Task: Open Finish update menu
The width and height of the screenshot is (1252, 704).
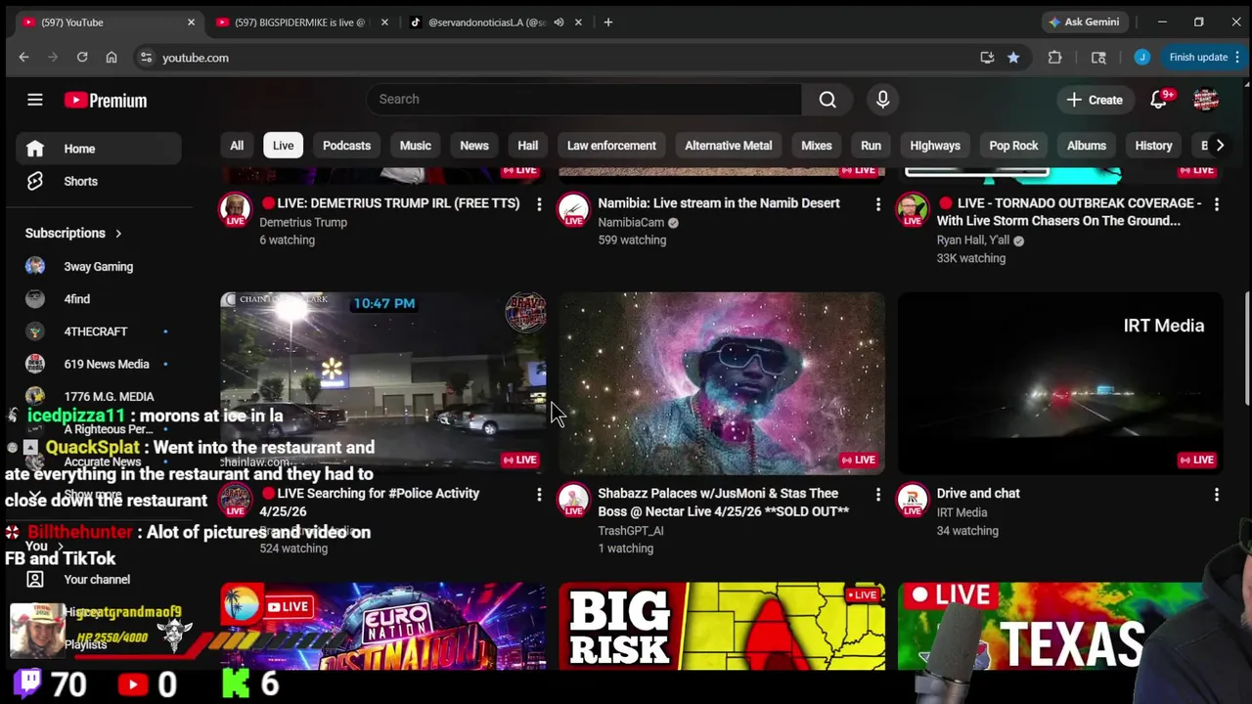Action: (x=1205, y=58)
